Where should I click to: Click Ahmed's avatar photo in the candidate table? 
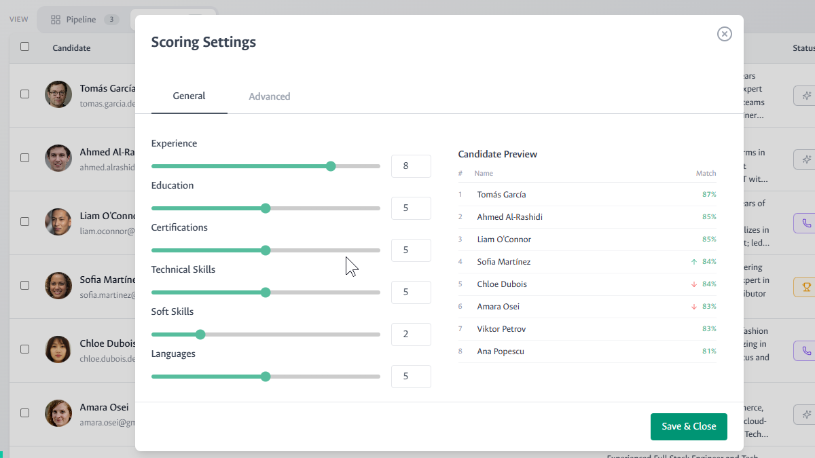click(x=58, y=158)
